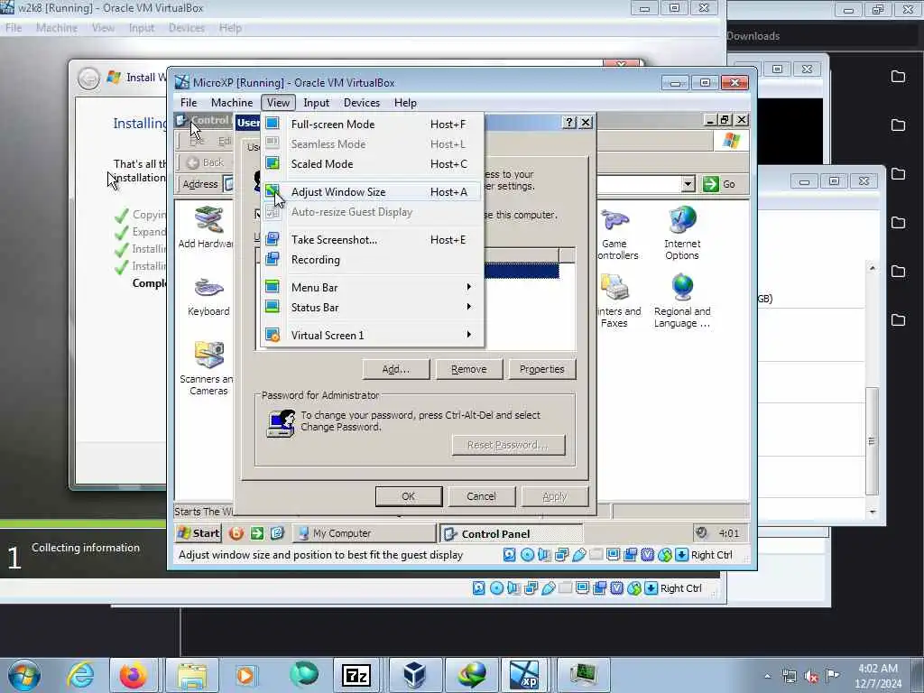Viewport: 924px width, 693px height.
Task: Click the media player taskbar icon
Action: coord(245,675)
